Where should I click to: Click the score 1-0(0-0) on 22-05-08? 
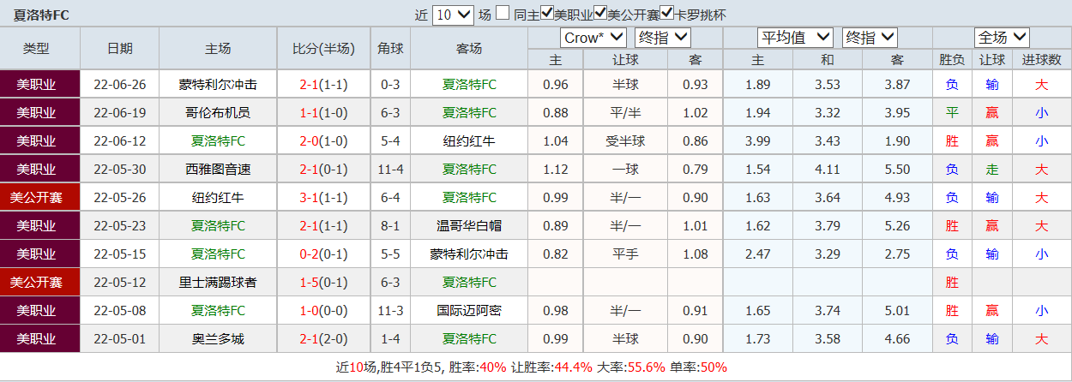click(x=323, y=311)
